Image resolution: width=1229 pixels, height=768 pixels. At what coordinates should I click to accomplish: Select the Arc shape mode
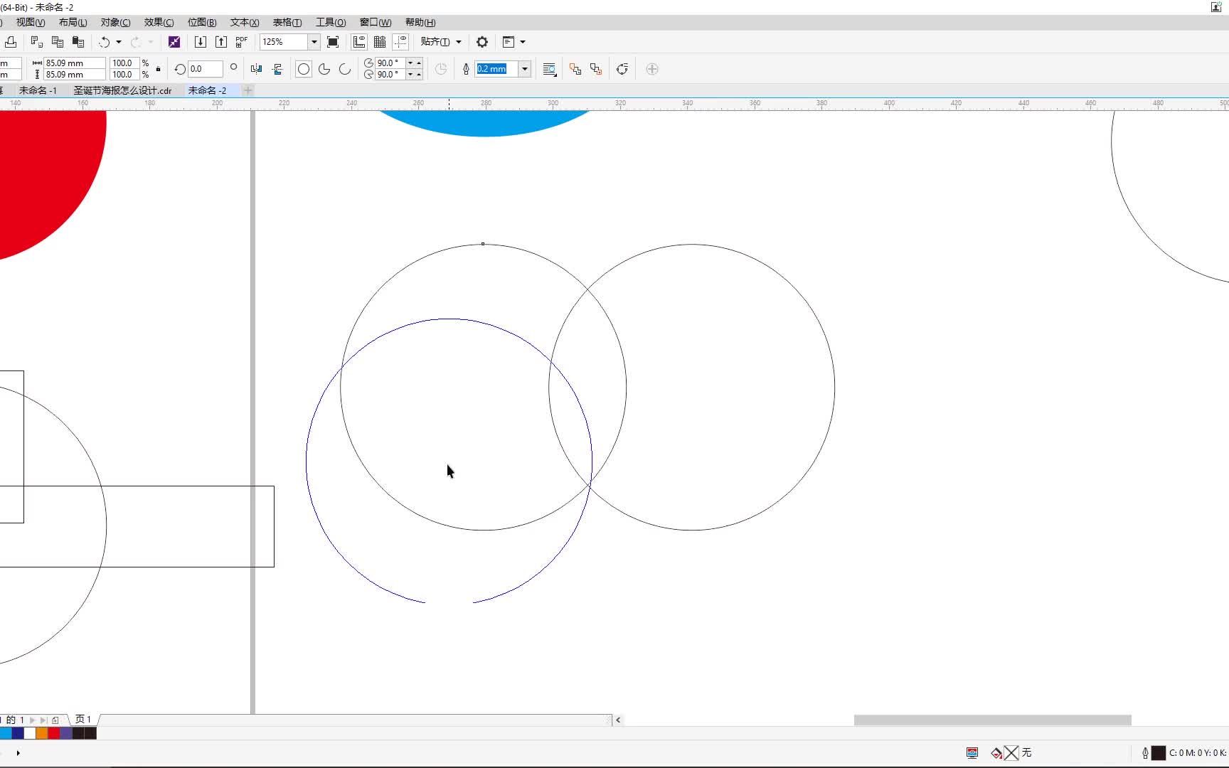click(x=345, y=69)
